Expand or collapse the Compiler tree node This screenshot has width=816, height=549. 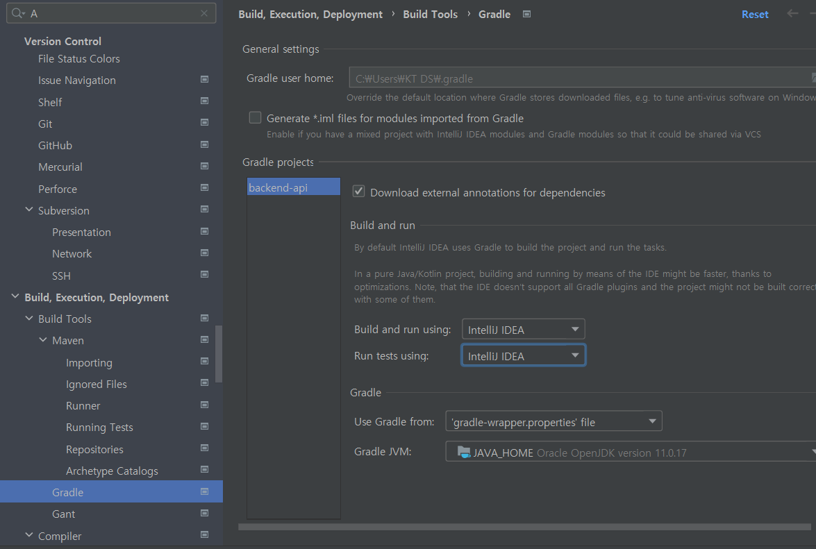click(28, 535)
